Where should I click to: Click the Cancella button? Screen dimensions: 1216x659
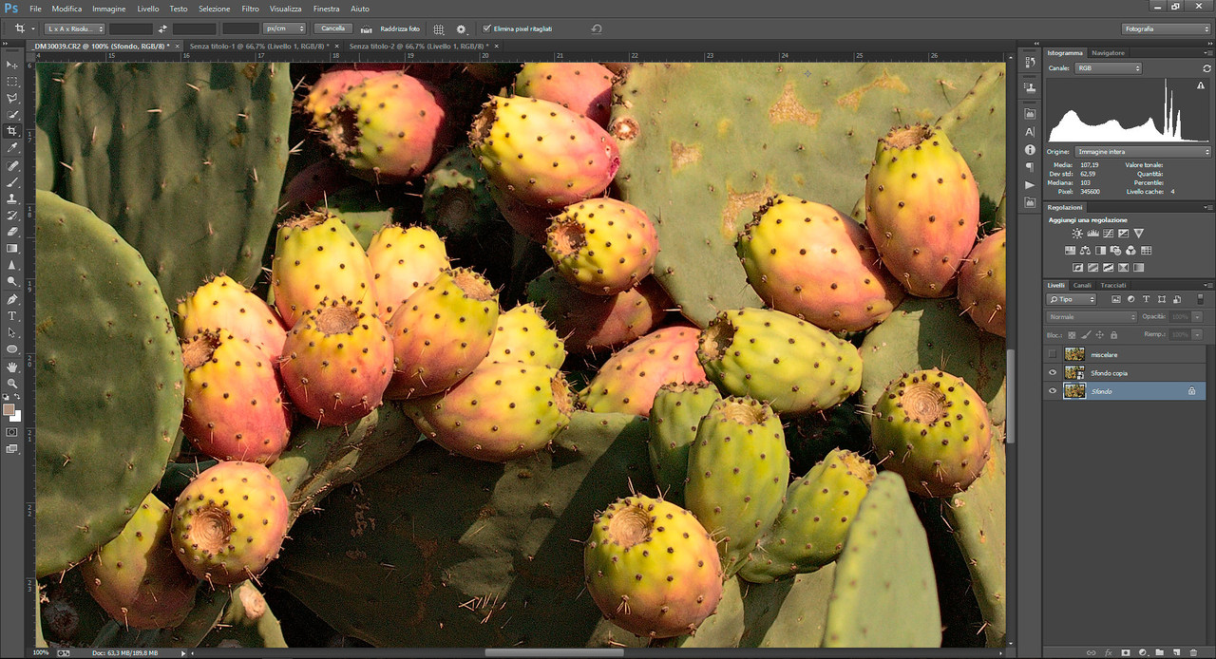tap(332, 28)
